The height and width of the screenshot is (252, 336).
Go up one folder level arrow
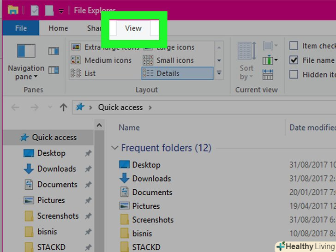63,107
